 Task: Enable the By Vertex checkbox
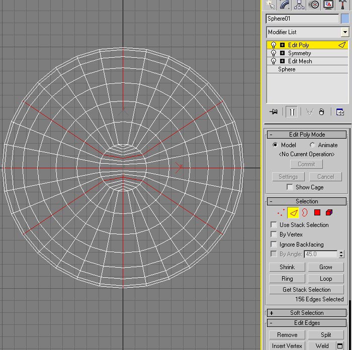coord(274,235)
